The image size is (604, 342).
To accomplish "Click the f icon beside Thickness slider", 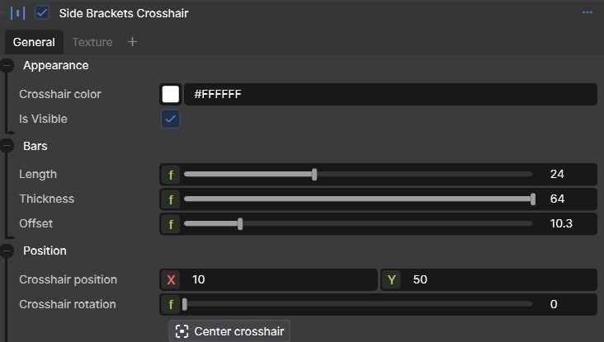I will click(x=171, y=199).
